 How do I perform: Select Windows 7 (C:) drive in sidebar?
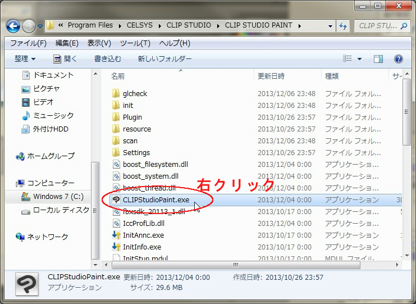[x=58, y=197]
